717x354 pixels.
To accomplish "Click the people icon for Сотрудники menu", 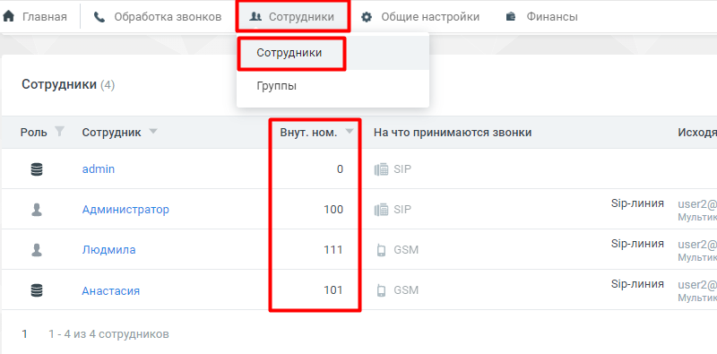I will click(255, 17).
